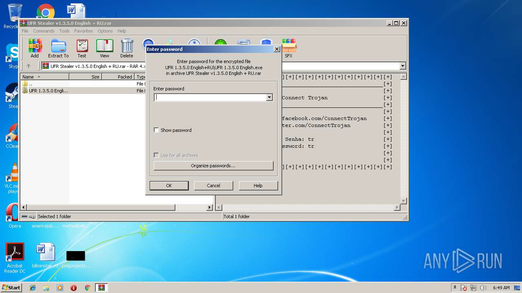522x293 pixels.
Task: Click the View file toolbar icon
Action: [105, 48]
